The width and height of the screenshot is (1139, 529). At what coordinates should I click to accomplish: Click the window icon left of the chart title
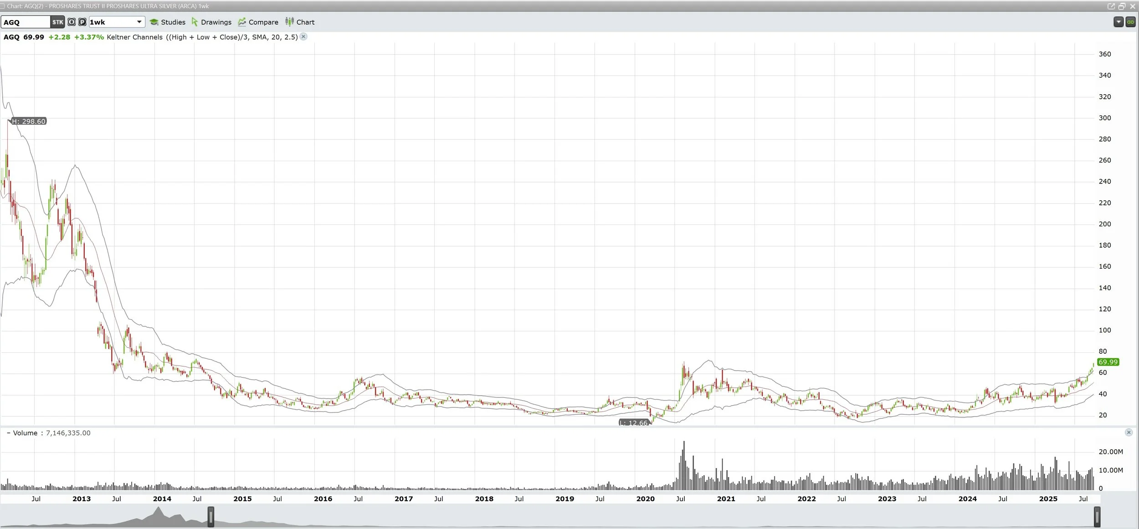[3, 6]
